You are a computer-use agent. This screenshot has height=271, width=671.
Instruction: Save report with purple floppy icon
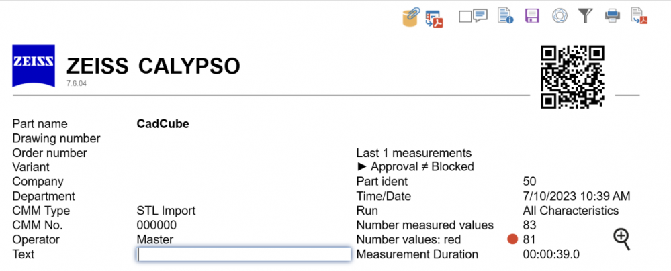coord(532,16)
